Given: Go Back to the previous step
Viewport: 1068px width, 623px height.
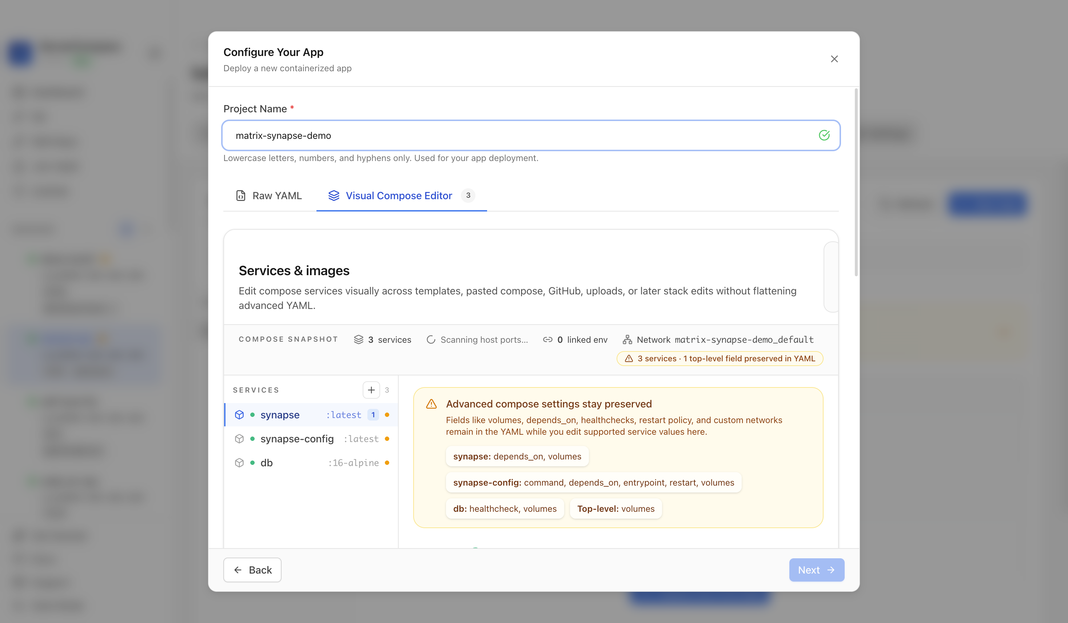Looking at the screenshot, I should click(252, 570).
